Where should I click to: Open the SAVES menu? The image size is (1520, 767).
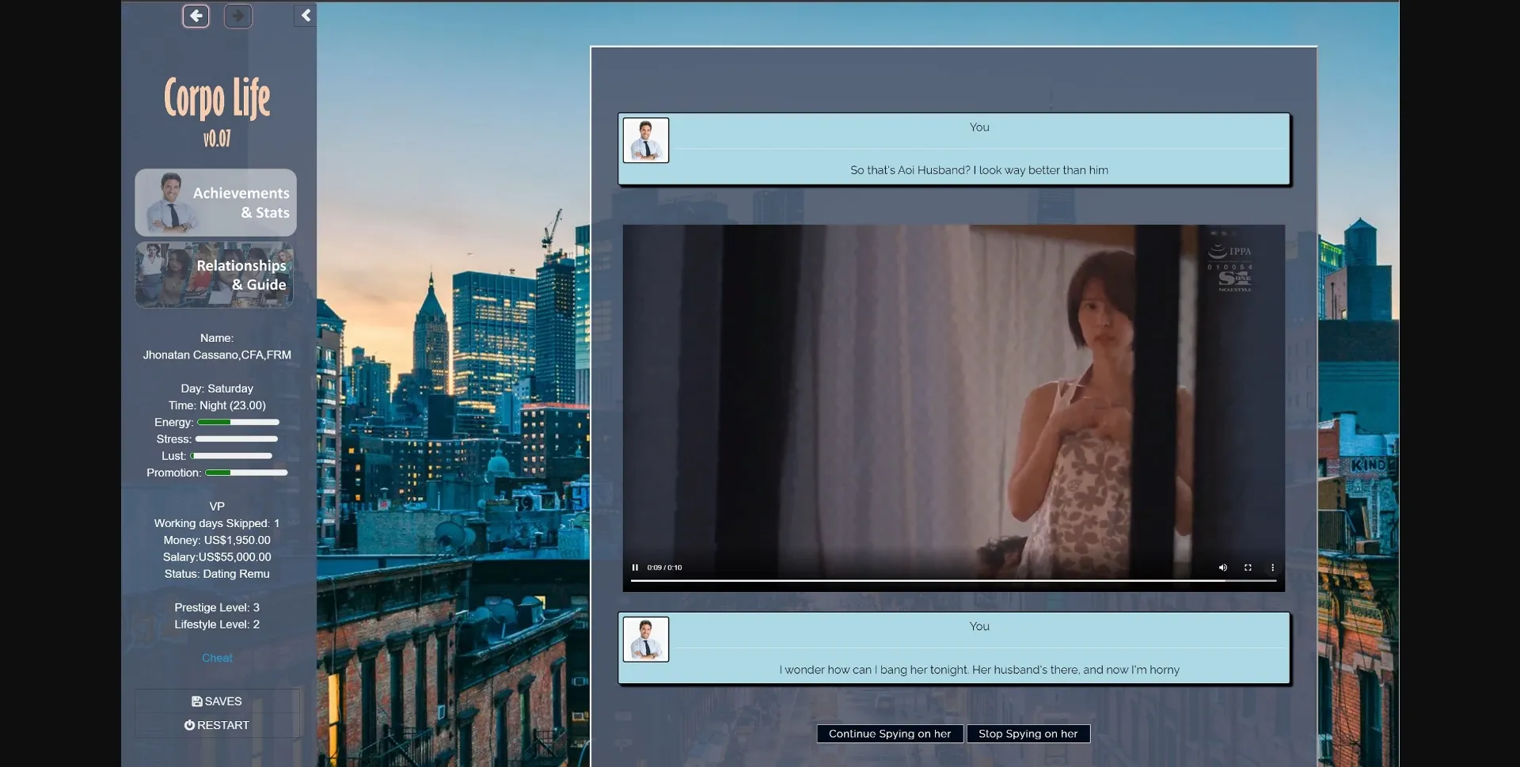coord(217,701)
